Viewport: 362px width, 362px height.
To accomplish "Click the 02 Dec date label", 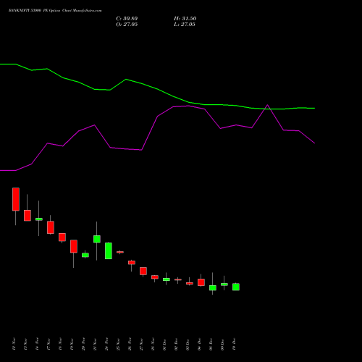I will (x=176, y=344).
